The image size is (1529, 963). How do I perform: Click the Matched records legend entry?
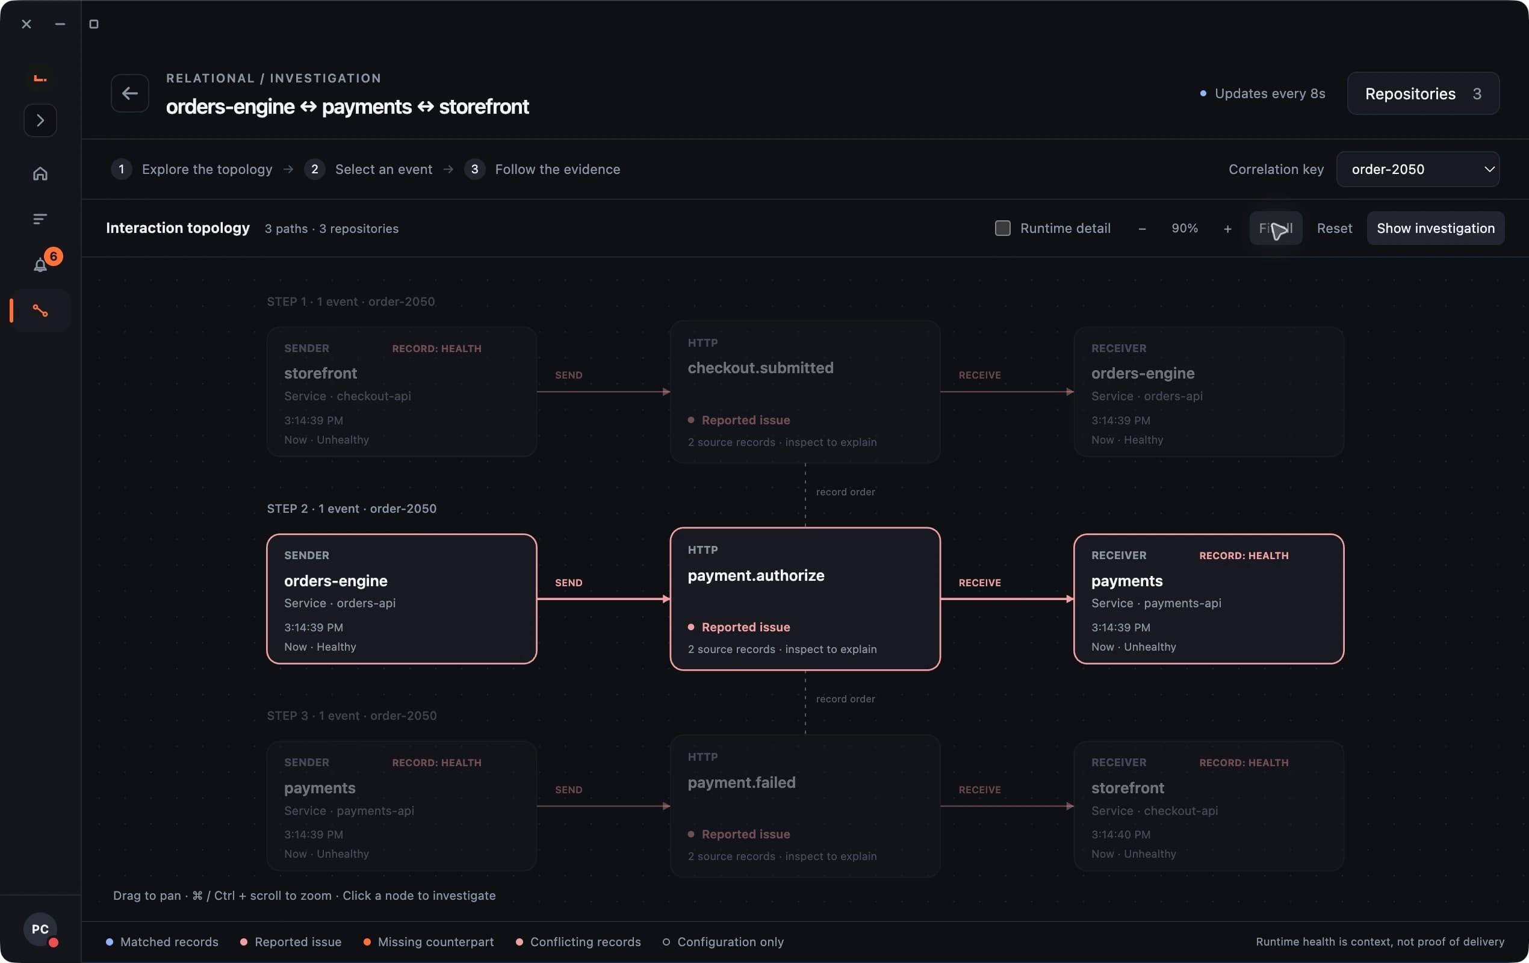tap(162, 941)
